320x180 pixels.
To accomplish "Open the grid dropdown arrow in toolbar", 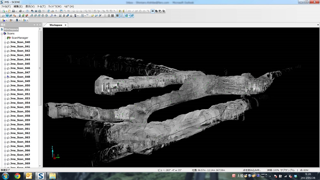I will pyautogui.click(x=85, y=15).
